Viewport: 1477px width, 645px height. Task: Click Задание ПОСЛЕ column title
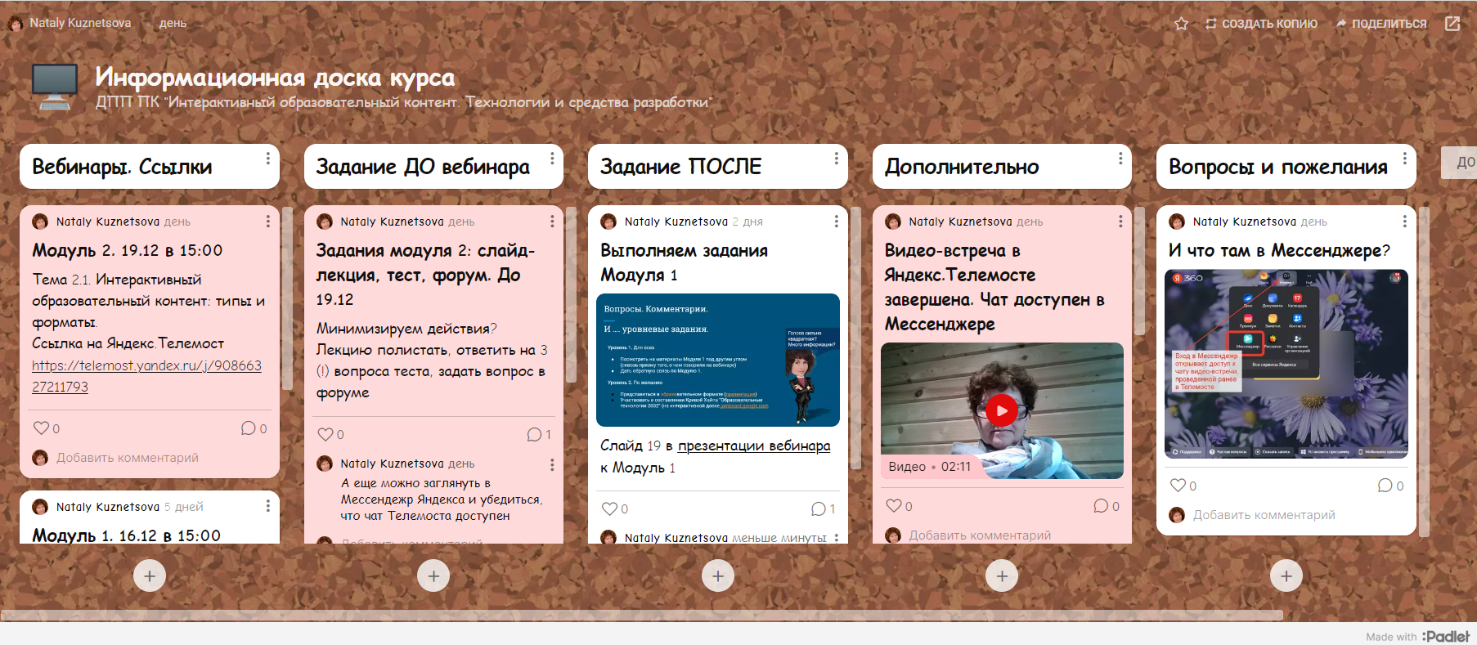tap(680, 167)
